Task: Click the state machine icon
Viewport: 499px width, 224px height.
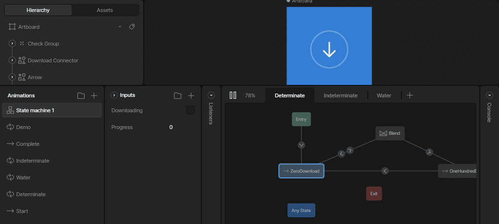Action: [10, 110]
